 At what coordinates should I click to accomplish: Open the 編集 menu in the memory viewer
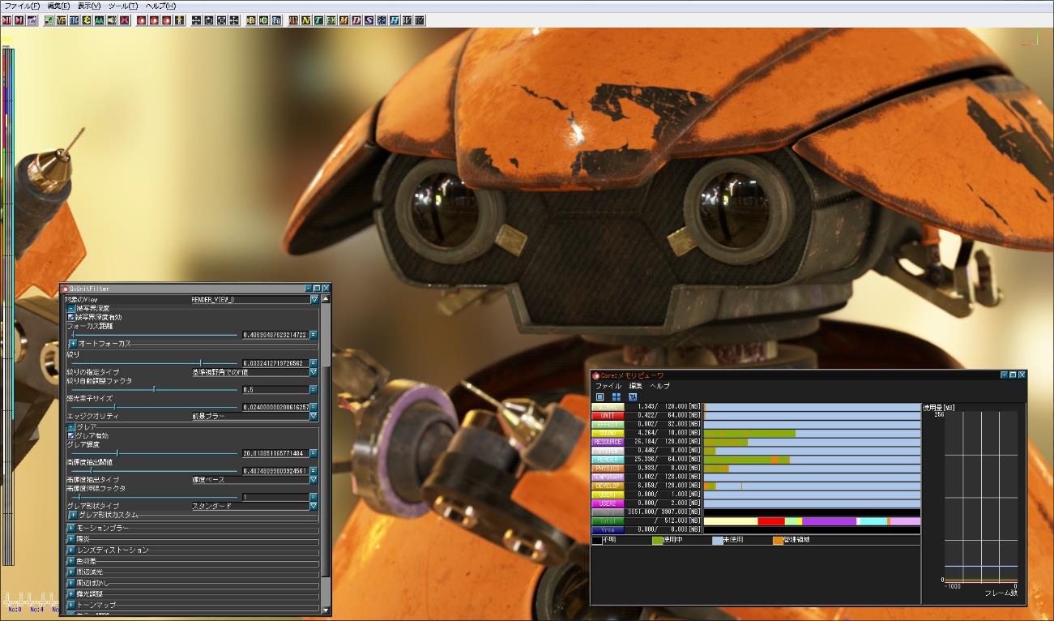coord(636,386)
